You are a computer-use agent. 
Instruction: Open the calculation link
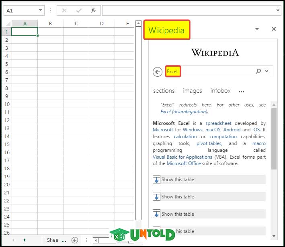pyautogui.click(x=185, y=137)
